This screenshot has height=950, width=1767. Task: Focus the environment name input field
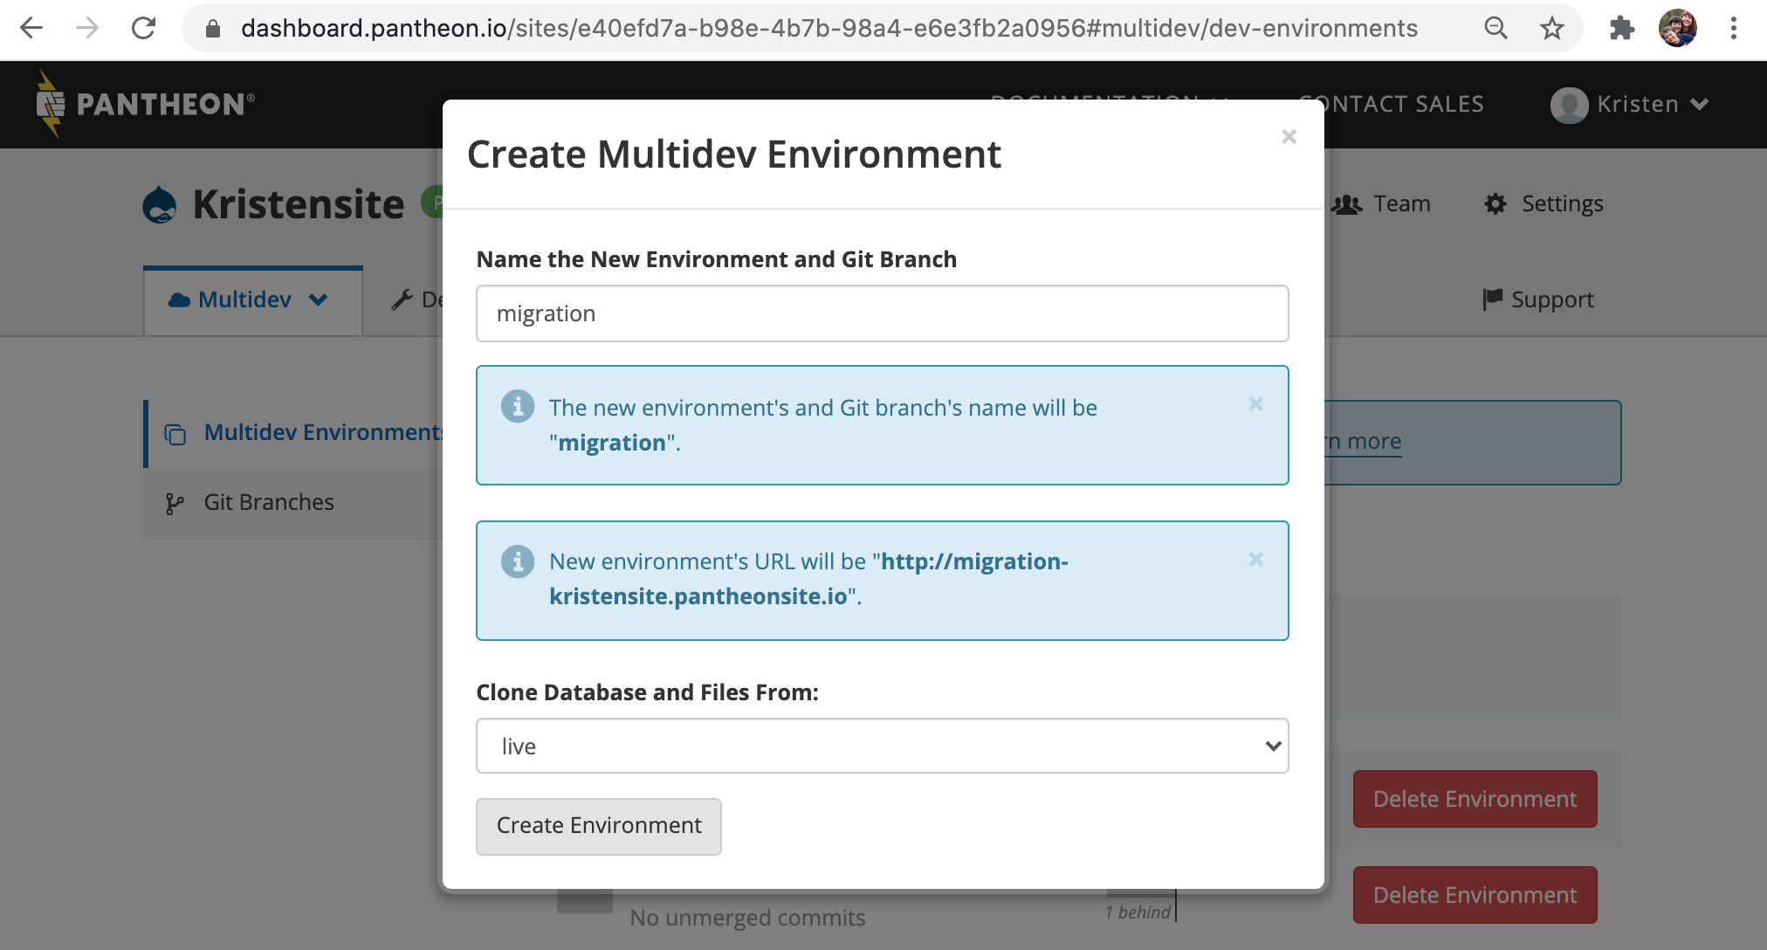point(882,313)
